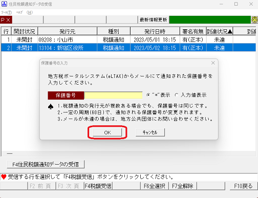Click the PX logo in the toolbar
Screen dimensions: 258x198
tap(6, 20)
